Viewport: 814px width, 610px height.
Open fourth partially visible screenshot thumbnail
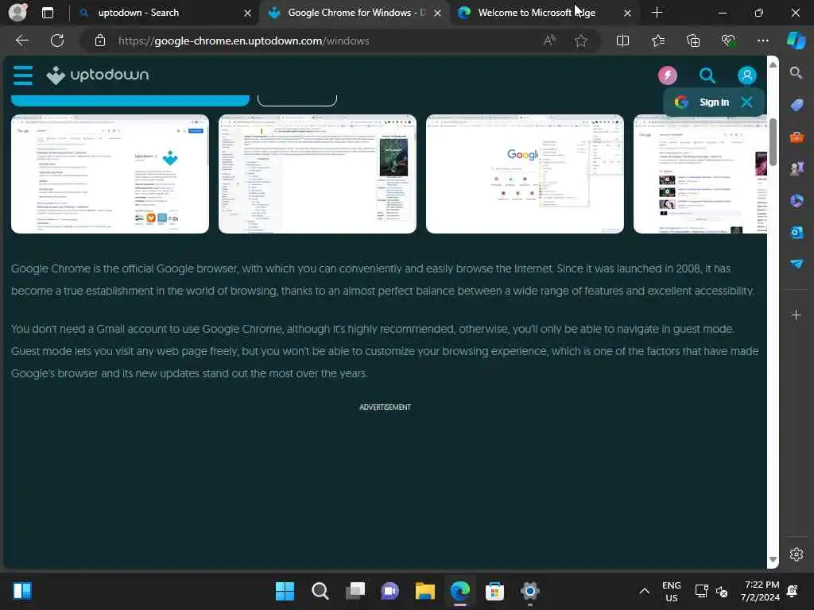[x=700, y=174]
